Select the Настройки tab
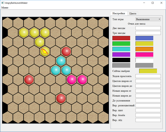This screenshot has width=166, height=132. point(119,13)
